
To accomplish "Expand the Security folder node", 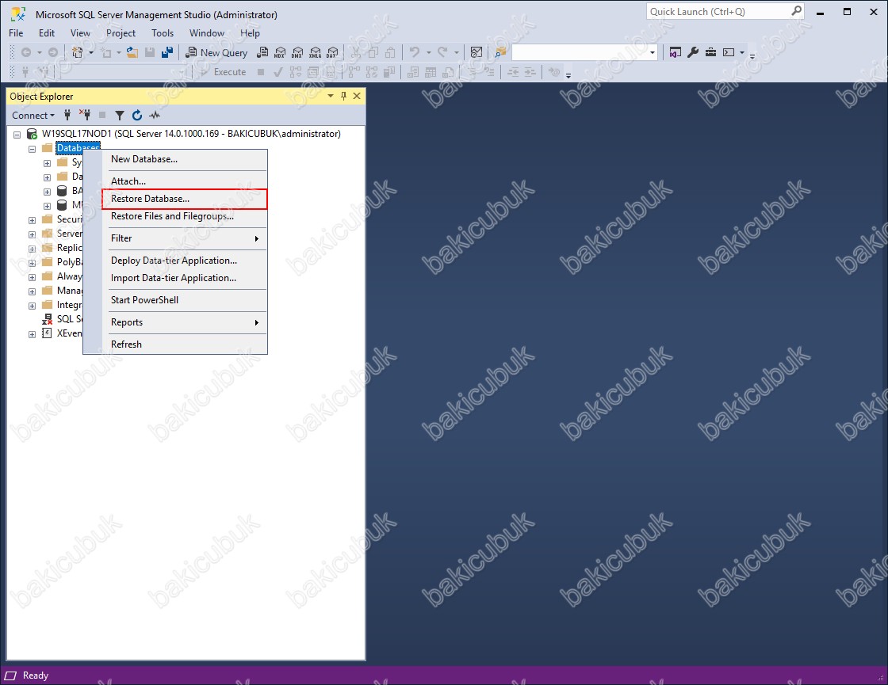I will pyautogui.click(x=33, y=220).
